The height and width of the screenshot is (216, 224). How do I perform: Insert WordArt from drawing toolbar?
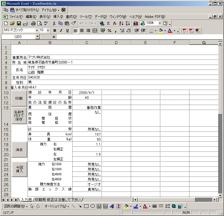pyautogui.click(x=112, y=206)
